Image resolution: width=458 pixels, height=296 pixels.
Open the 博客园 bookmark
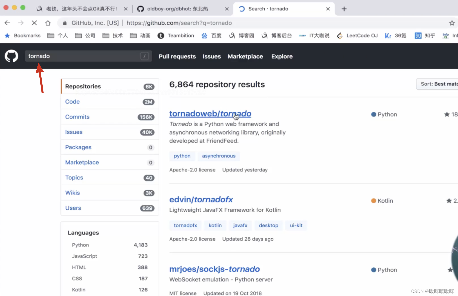point(242,36)
